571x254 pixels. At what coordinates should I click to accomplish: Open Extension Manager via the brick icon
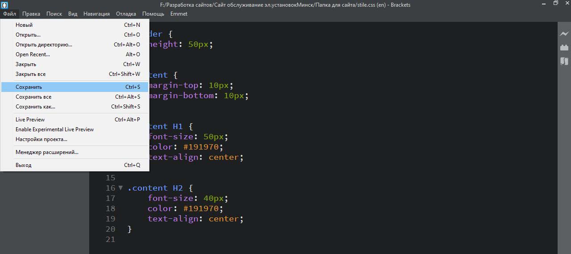click(x=564, y=47)
